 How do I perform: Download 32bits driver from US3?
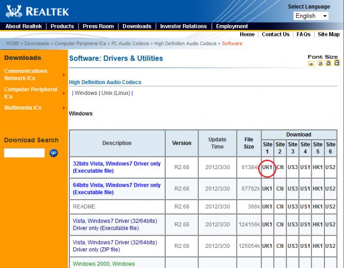(292, 167)
